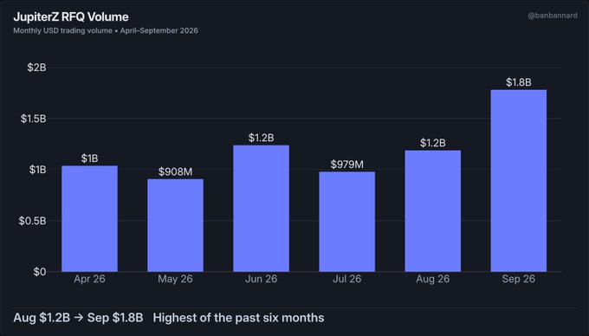Click the $979M value label

click(347, 165)
